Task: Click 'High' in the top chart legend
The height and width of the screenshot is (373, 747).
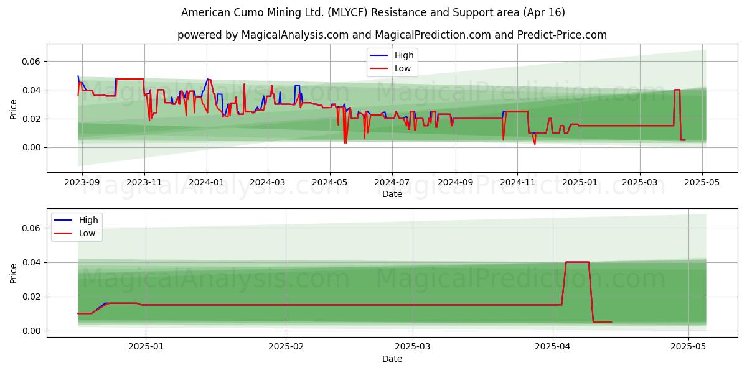Action: [404, 55]
